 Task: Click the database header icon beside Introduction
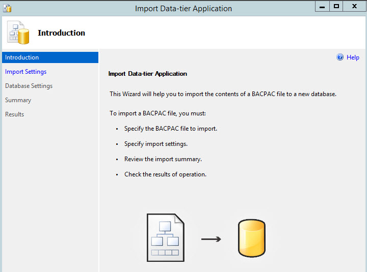(x=18, y=33)
